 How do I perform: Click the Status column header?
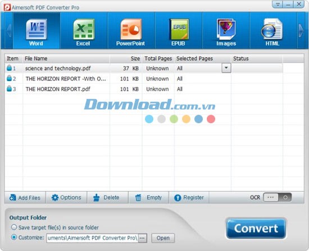(257, 59)
